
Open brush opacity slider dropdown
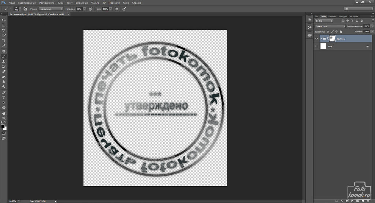85,9
